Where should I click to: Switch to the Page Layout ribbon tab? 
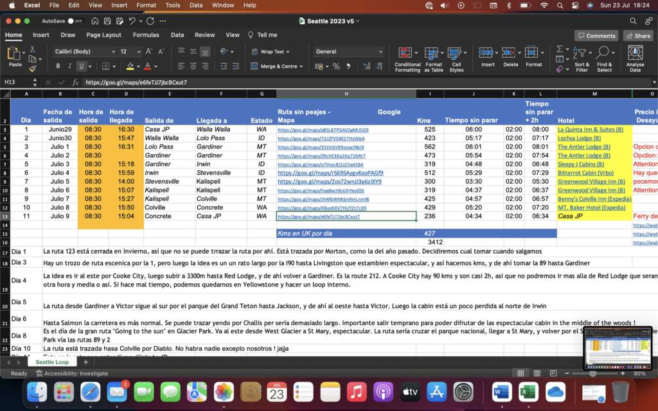coord(103,35)
